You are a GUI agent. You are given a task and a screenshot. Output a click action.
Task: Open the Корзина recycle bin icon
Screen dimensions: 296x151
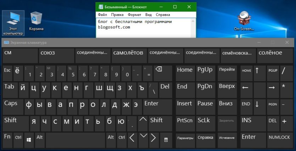pos(36,21)
